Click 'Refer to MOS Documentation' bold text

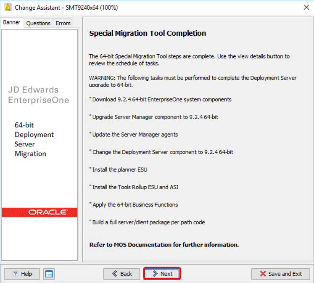coord(164,245)
